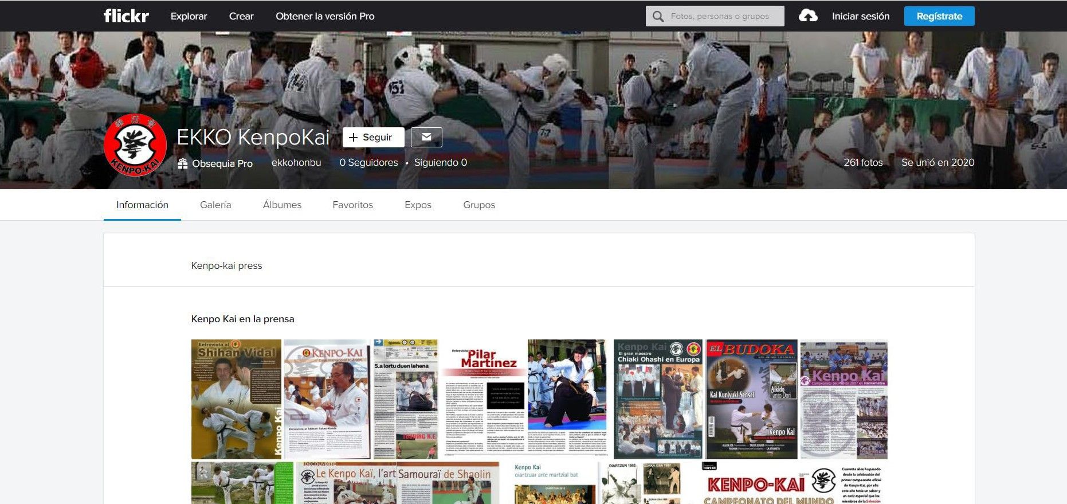This screenshot has height=504, width=1067.
Task: Open the Crear menu item
Action: pyautogui.click(x=241, y=16)
